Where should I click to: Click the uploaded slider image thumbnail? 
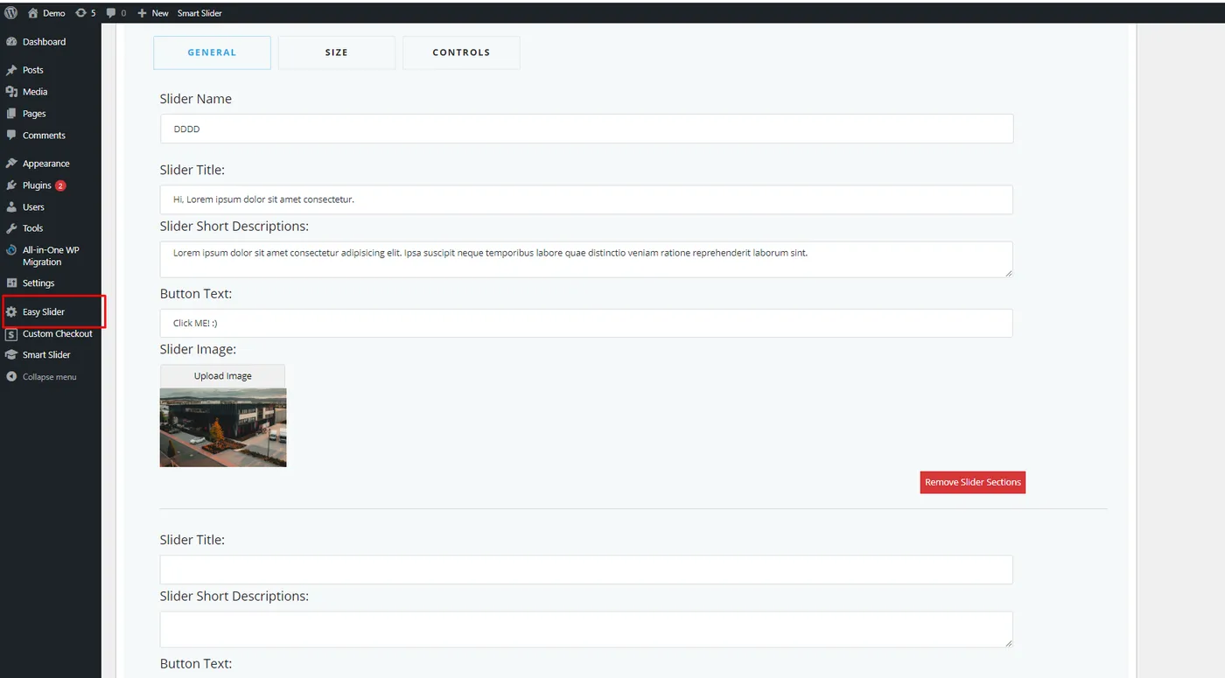223,428
